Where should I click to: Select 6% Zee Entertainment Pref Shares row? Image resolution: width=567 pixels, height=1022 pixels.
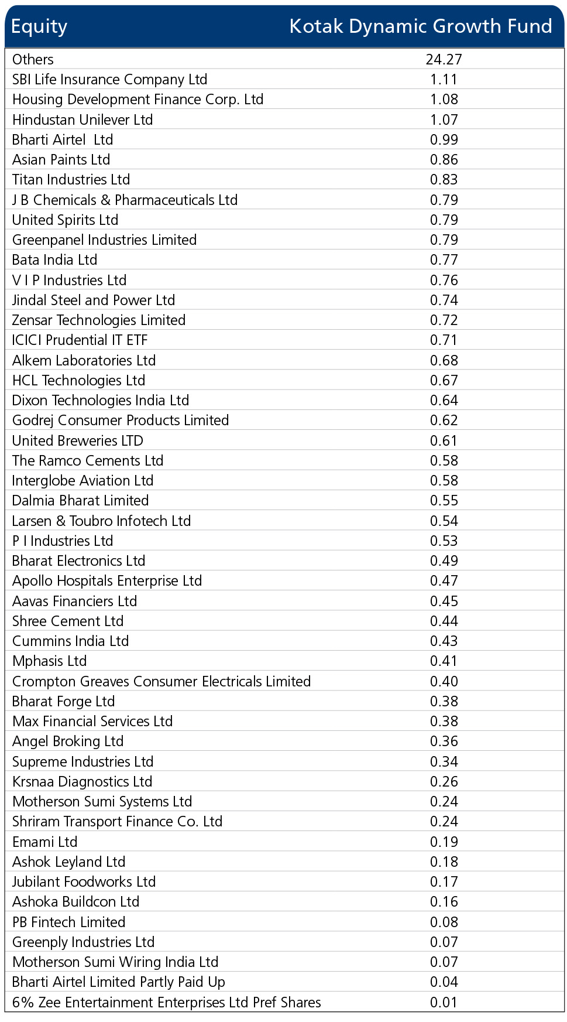tap(284, 1002)
